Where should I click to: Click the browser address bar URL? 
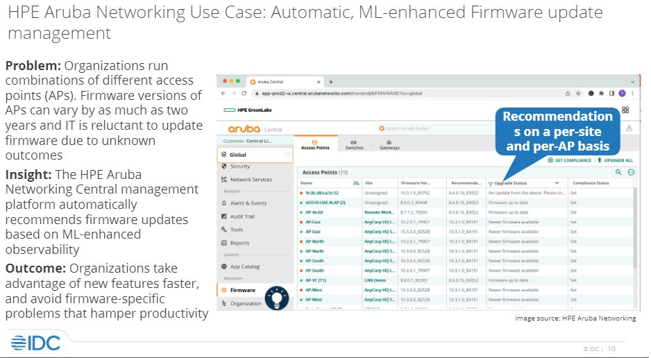pyautogui.click(x=341, y=94)
